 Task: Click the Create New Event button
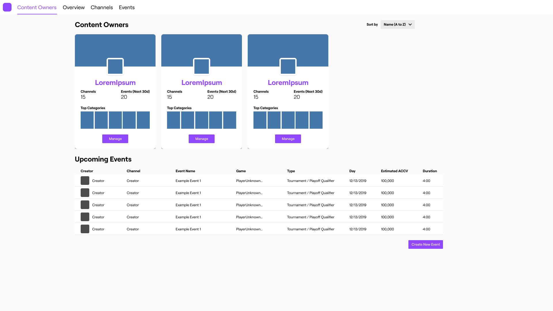click(425, 244)
